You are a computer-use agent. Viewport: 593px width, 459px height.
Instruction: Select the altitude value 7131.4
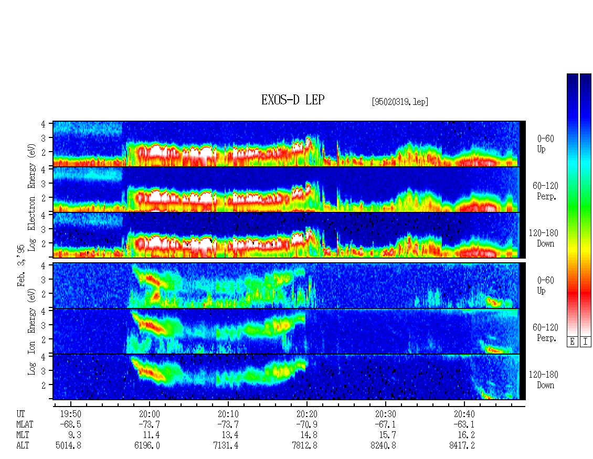[x=226, y=446]
